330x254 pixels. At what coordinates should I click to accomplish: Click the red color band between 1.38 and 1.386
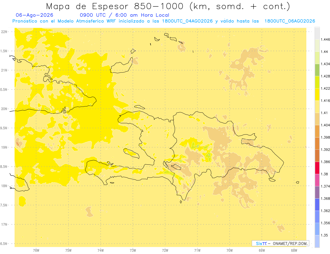(x=317, y=168)
